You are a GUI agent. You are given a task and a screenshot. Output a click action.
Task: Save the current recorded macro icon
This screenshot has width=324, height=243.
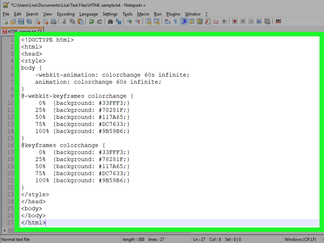coord(267,22)
